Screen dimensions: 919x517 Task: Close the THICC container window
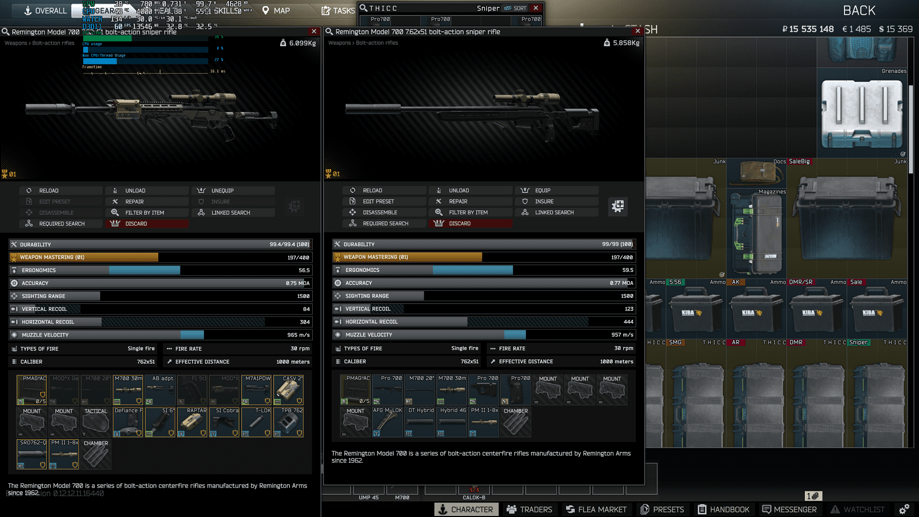536,8
